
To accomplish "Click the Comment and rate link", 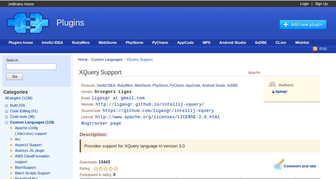I will coord(300,166).
